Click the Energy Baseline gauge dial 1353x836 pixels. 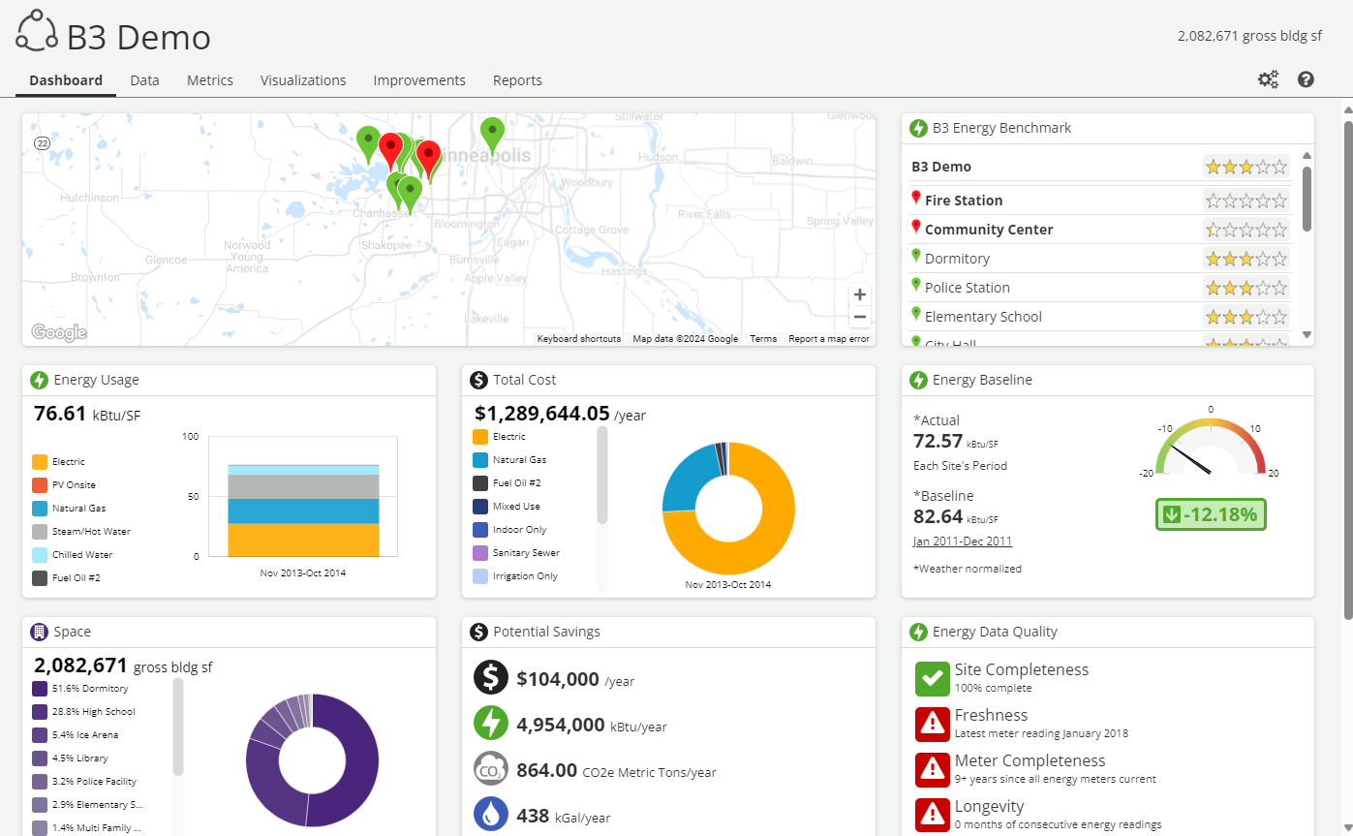(1211, 446)
